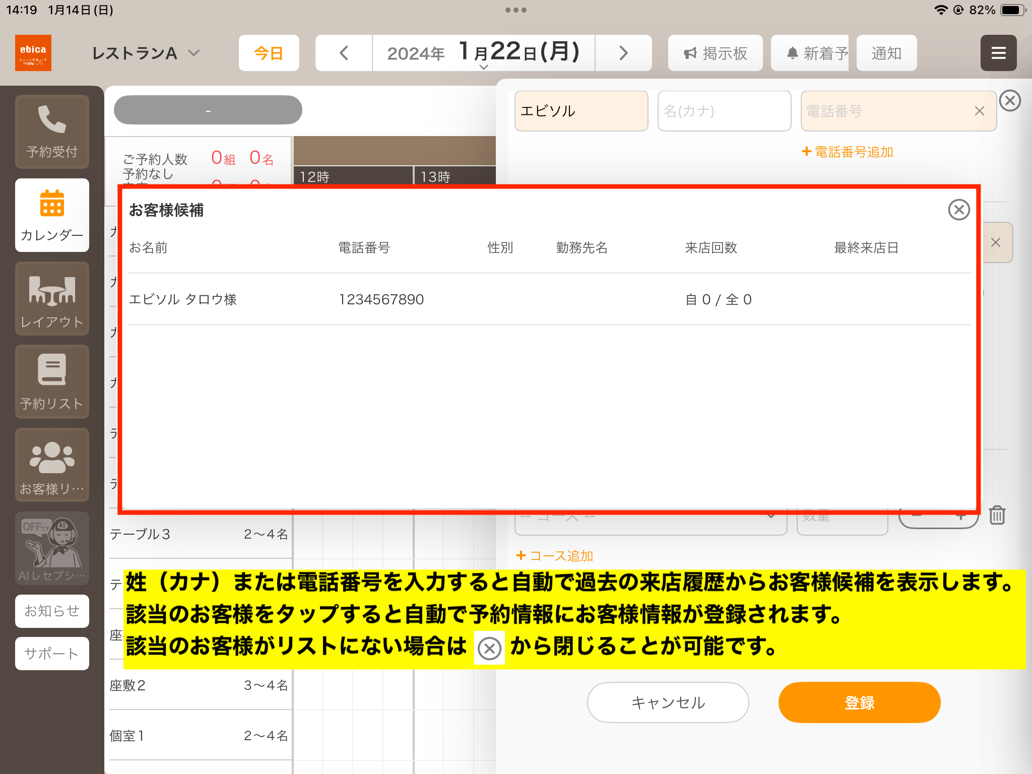Clear the 電話番号 field with X
The image size is (1032, 774).
tap(979, 111)
